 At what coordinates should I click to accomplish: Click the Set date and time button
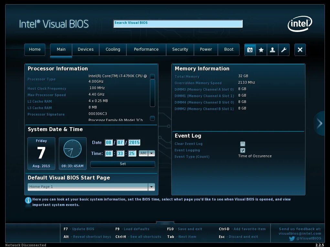(x=123, y=164)
